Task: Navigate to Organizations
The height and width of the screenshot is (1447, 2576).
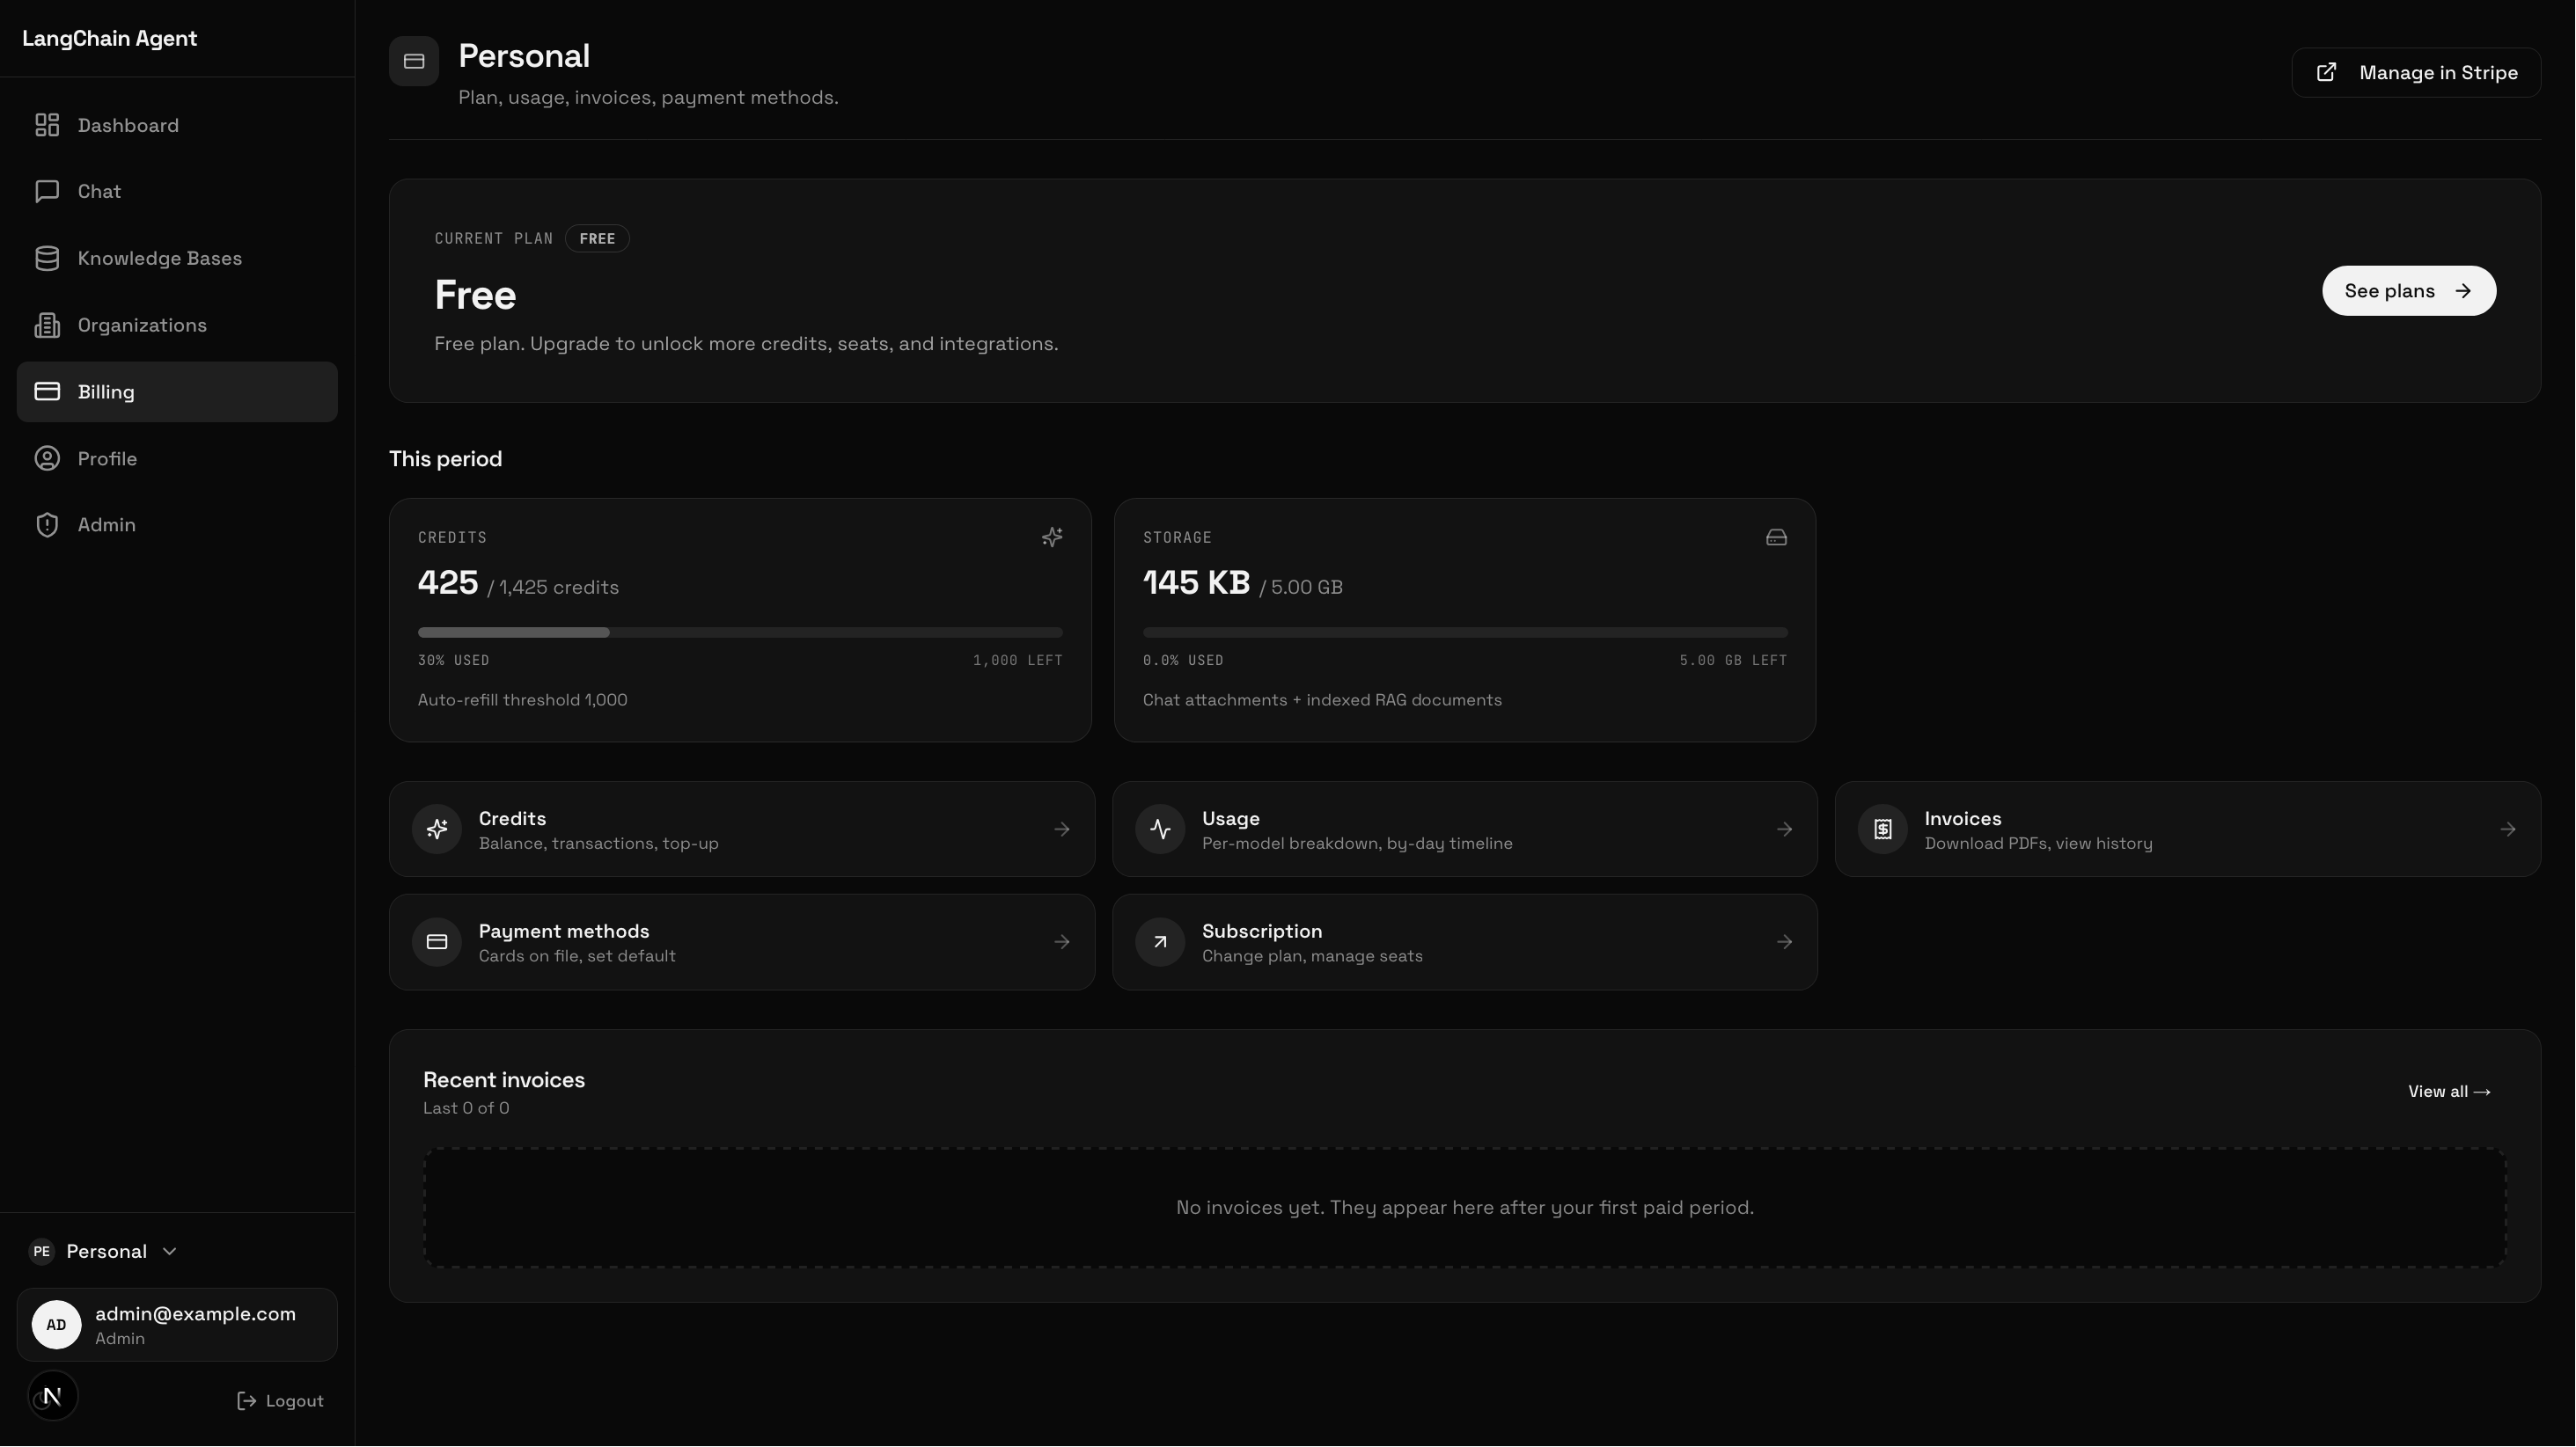Action: [177, 325]
